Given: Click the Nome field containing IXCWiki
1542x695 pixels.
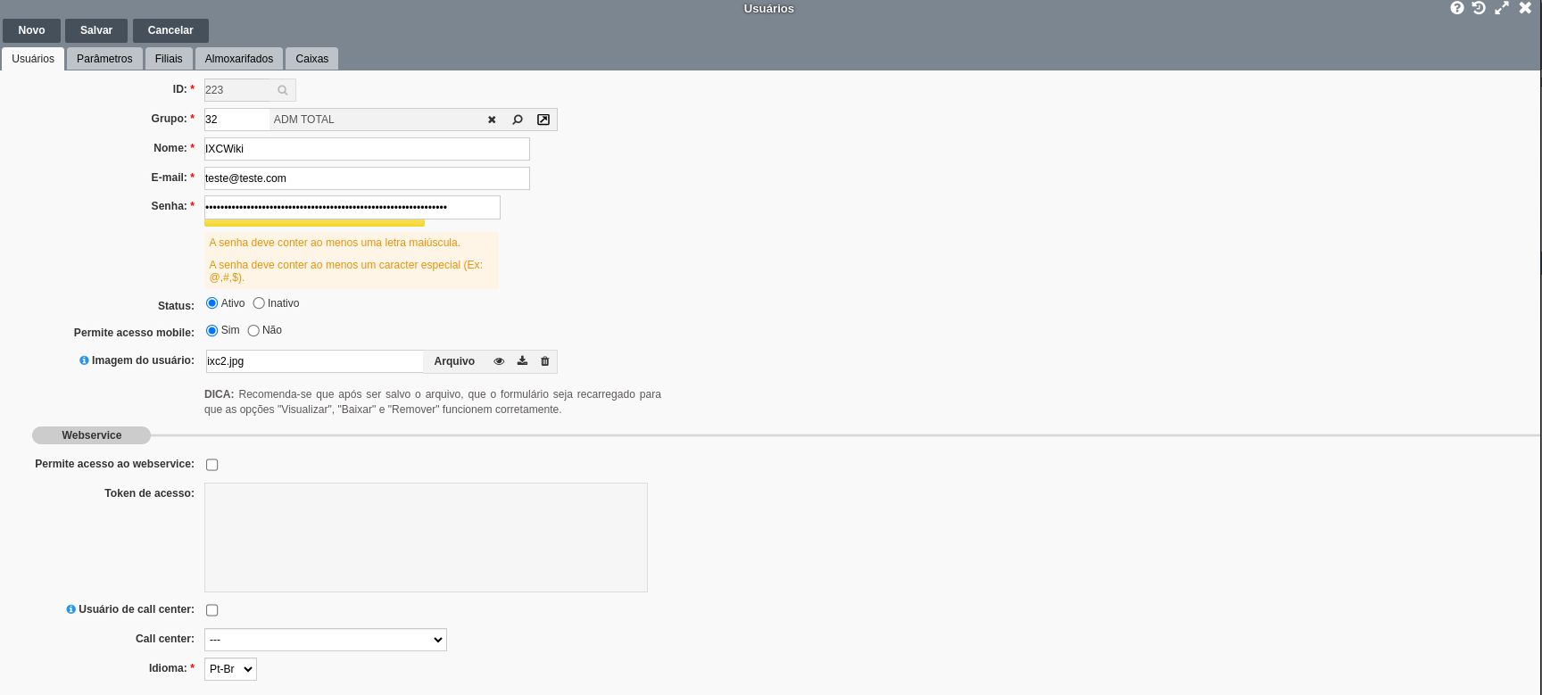Looking at the screenshot, I should (x=367, y=149).
